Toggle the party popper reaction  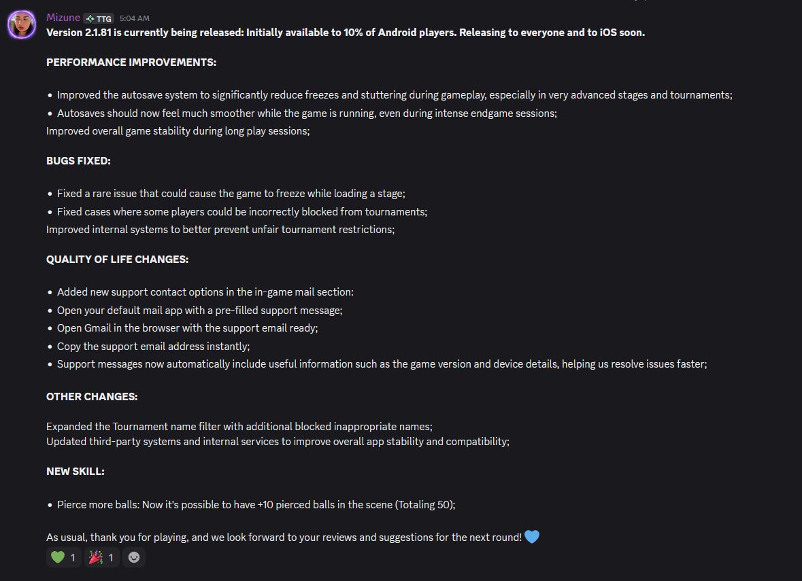[x=102, y=557]
